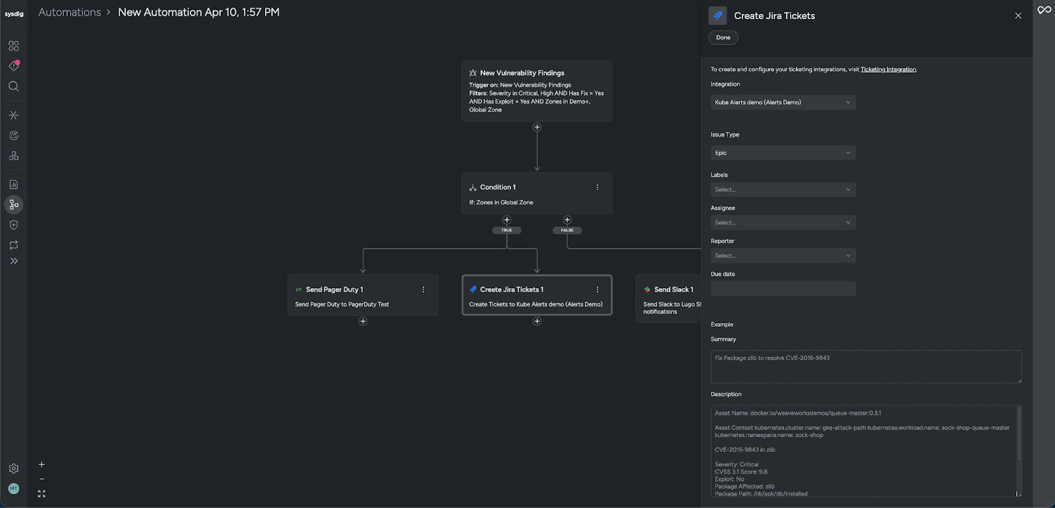Add step on the TRUE branch
Image resolution: width=1055 pixels, height=508 pixels.
coord(506,220)
